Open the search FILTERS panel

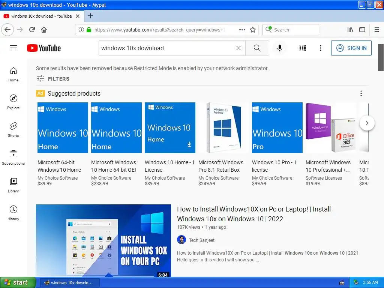(x=53, y=79)
